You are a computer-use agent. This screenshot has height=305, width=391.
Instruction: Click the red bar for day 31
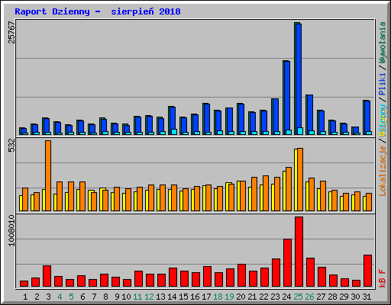[367, 271]
